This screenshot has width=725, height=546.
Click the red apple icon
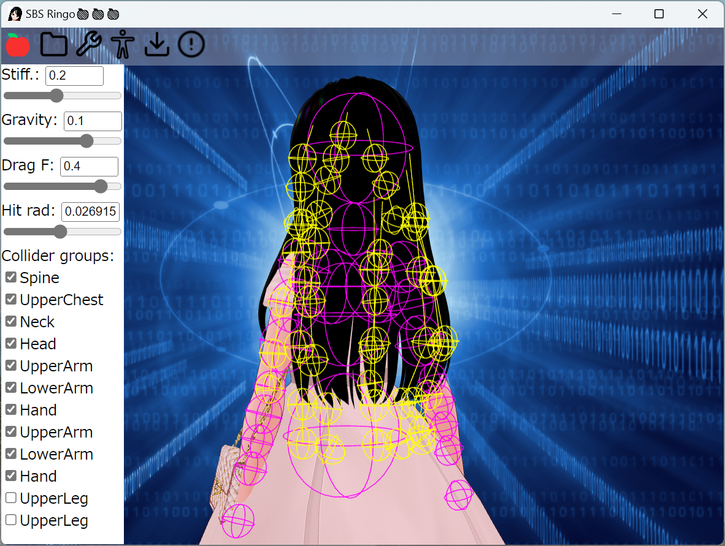point(18,45)
